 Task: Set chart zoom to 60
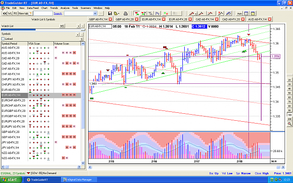(289, 97)
